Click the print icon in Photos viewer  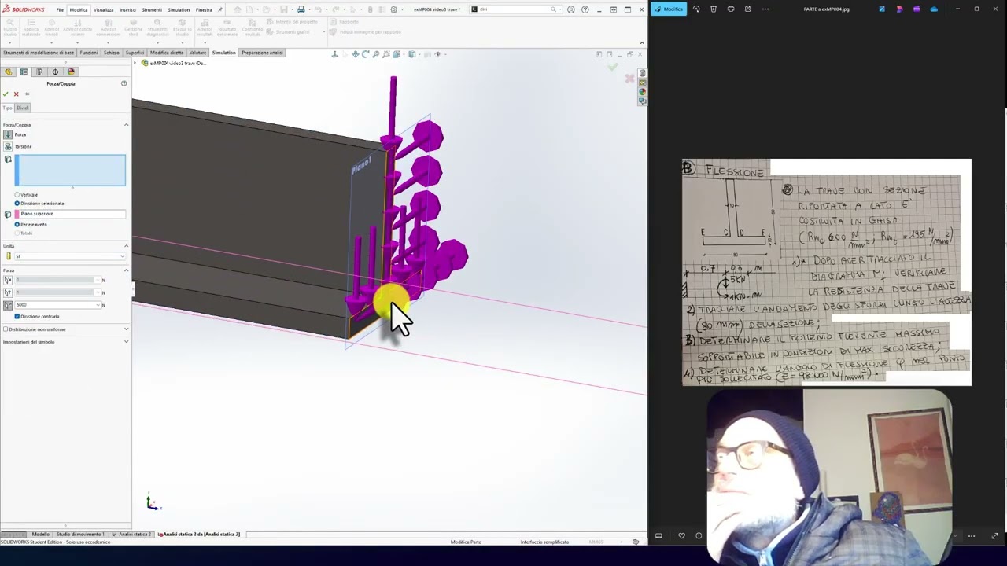[731, 9]
